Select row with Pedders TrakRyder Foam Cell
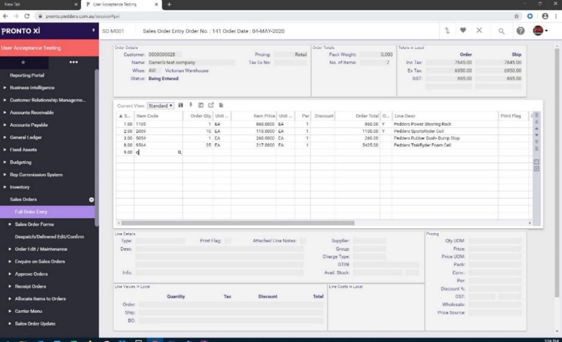The width and height of the screenshot is (562, 342). point(324,145)
